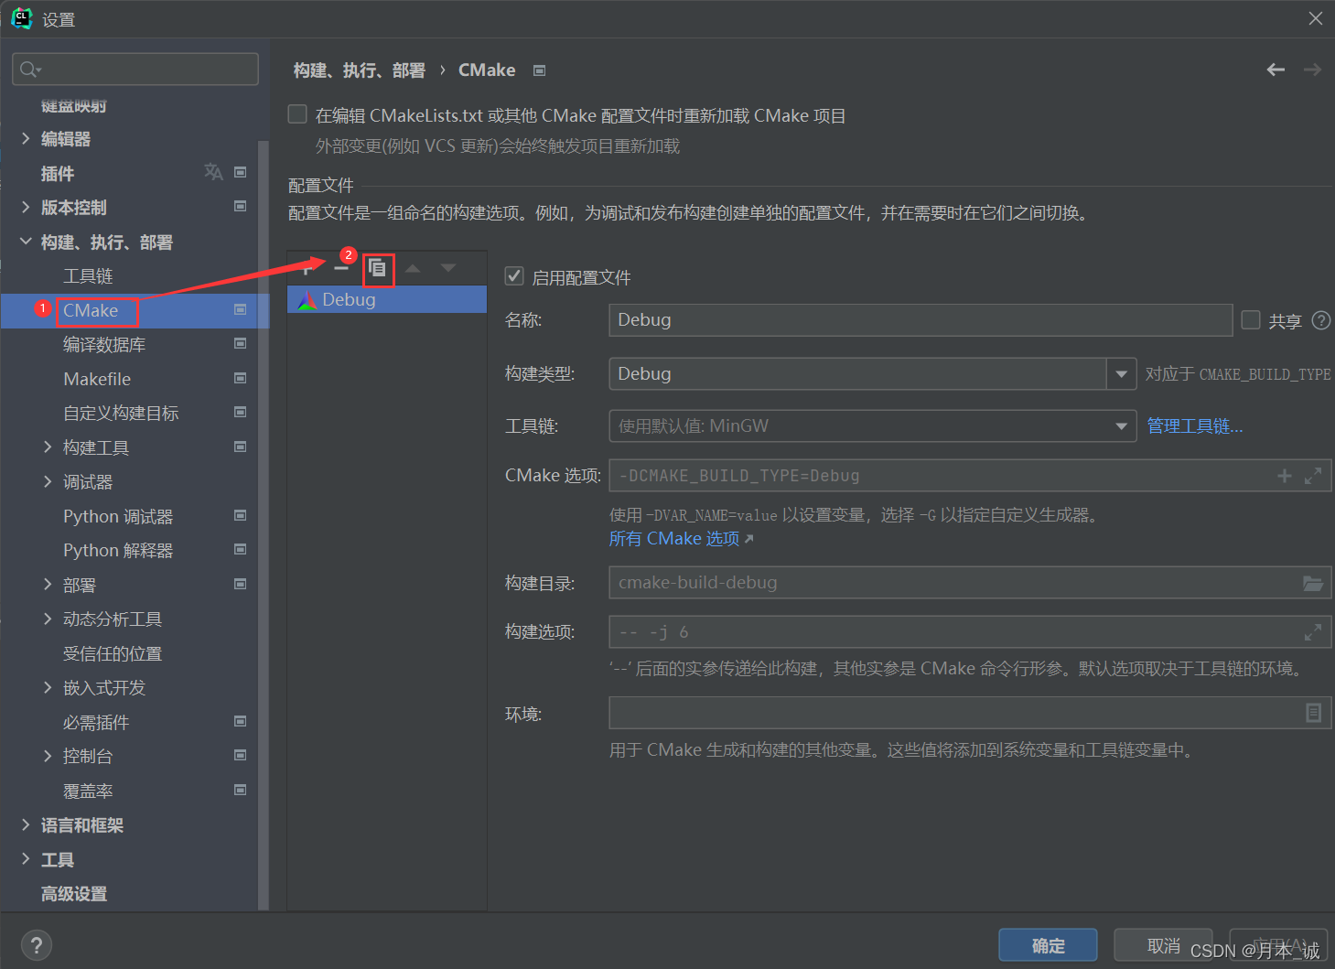
Task: Open the 工具链 dropdown
Action: (1121, 425)
